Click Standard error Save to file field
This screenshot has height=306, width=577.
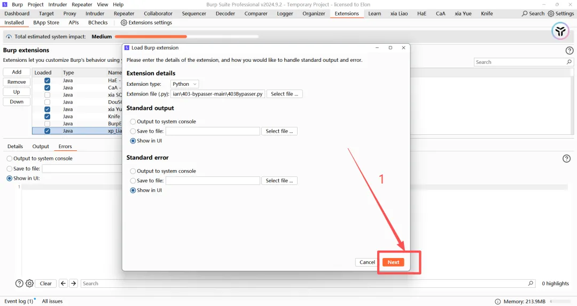pyautogui.click(x=213, y=181)
